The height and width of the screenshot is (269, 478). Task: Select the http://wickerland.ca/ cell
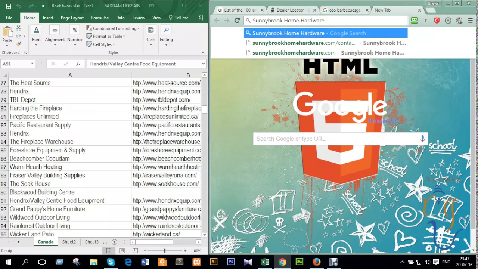pyautogui.click(x=167, y=234)
